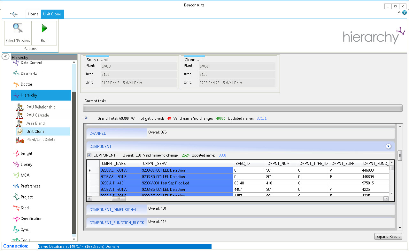The image size is (409, 251).
Task: Toggle the Grand Total checkbox
Action: tap(86, 118)
